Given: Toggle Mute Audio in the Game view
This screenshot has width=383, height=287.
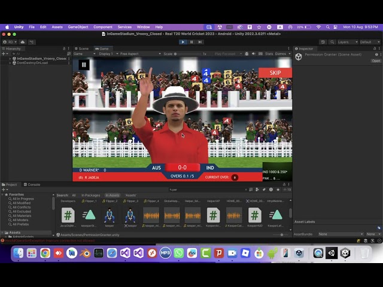Looking at the screenshot, I should pyautogui.click(x=254, y=54).
